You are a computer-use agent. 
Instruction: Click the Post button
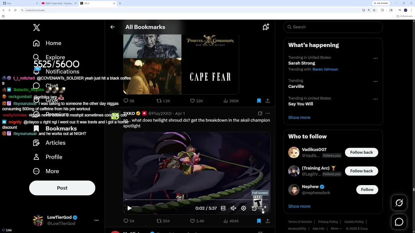(x=62, y=188)
